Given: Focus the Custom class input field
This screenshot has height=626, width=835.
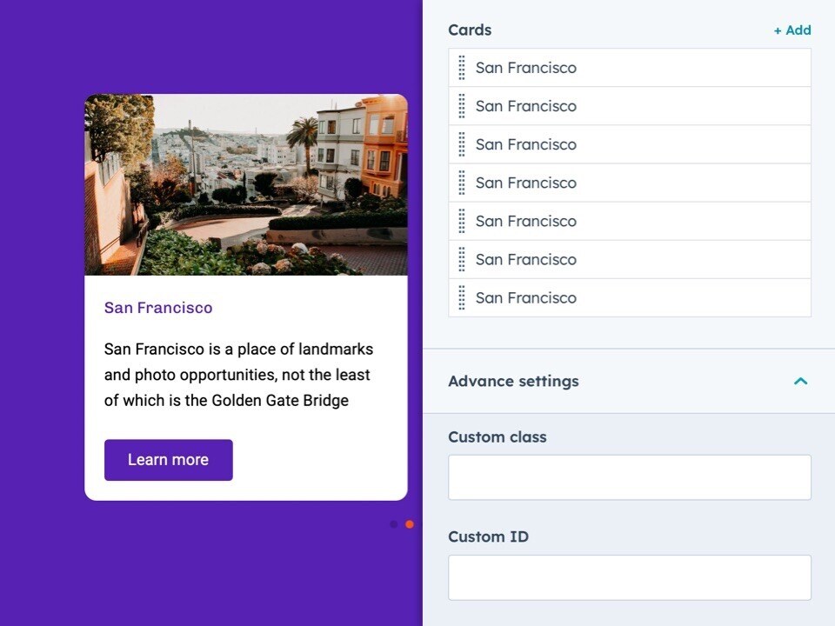Looking at the screenshot, I should click(629, 477).
